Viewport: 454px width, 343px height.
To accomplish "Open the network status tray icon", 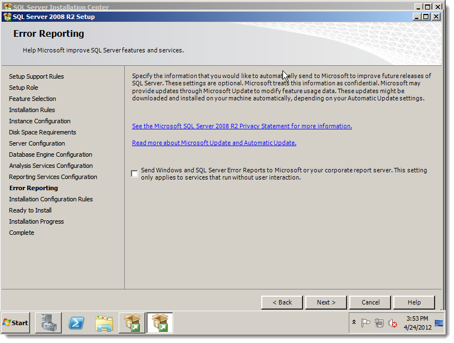I will (379, 322).
